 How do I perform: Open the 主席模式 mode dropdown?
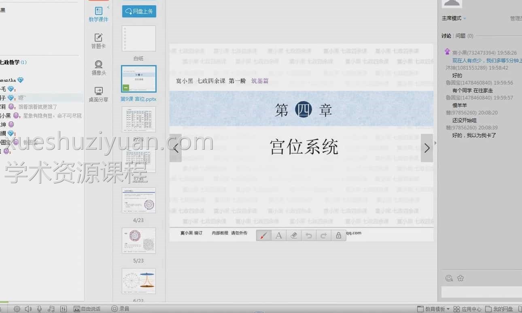452,18
